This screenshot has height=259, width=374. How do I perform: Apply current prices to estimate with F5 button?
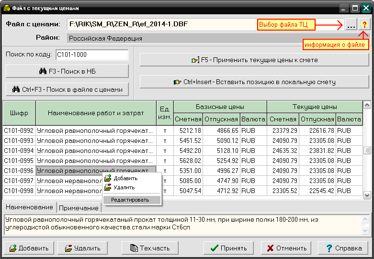pyautogui.click(x=254, y=60)
